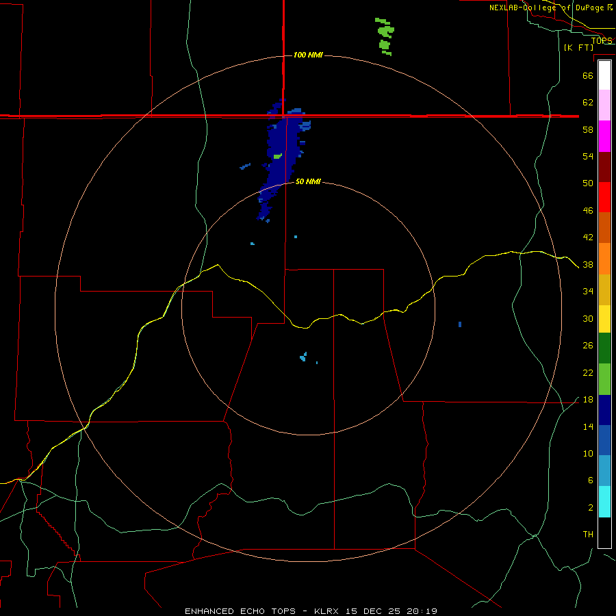Image resolution: width=616 pixels, height=616 pixels.
Task: Click the '38' scale label
Action: [x=588, y=264]
